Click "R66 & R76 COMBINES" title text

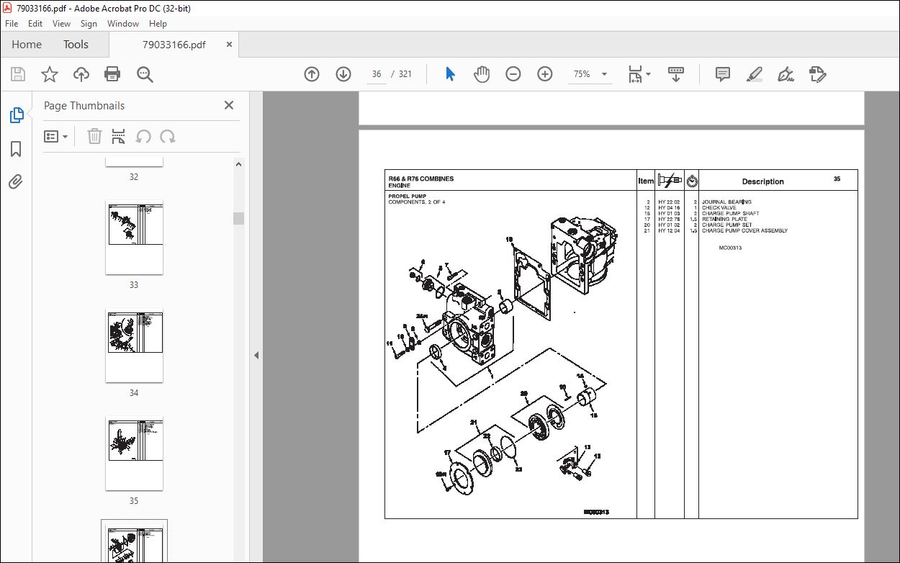coord(421,179)
